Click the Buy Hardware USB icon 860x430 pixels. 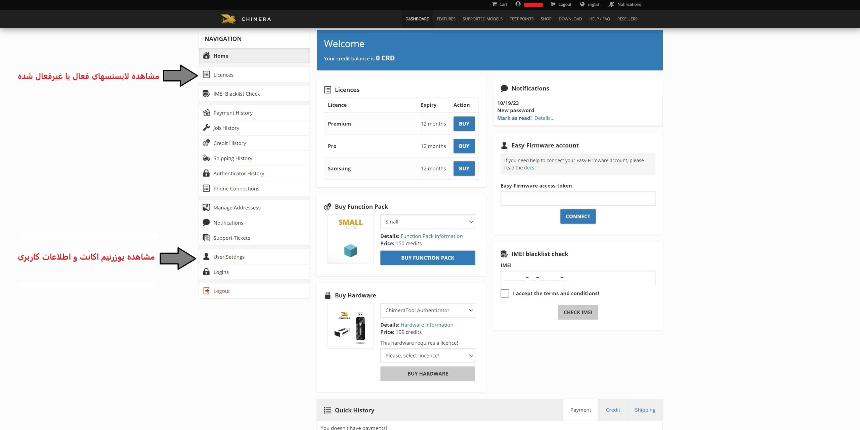328,295
